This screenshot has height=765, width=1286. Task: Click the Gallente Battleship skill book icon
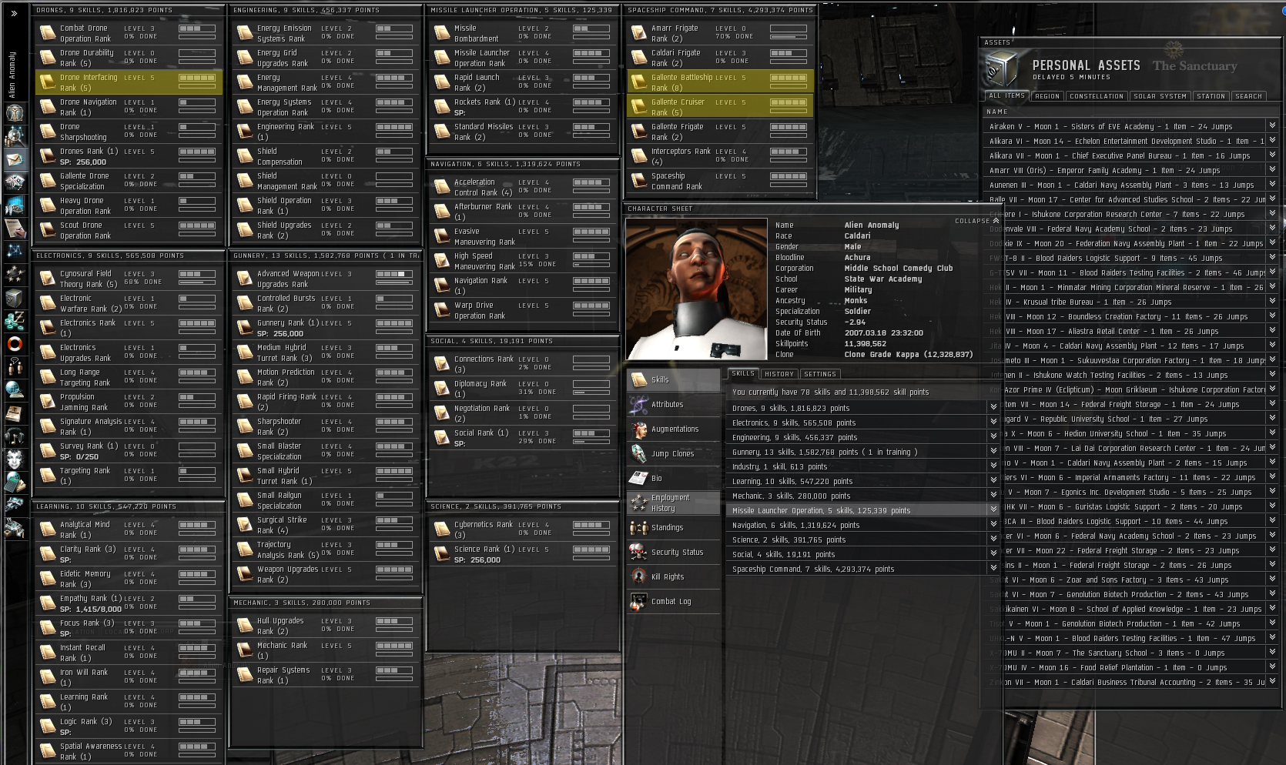click(639, 82)
